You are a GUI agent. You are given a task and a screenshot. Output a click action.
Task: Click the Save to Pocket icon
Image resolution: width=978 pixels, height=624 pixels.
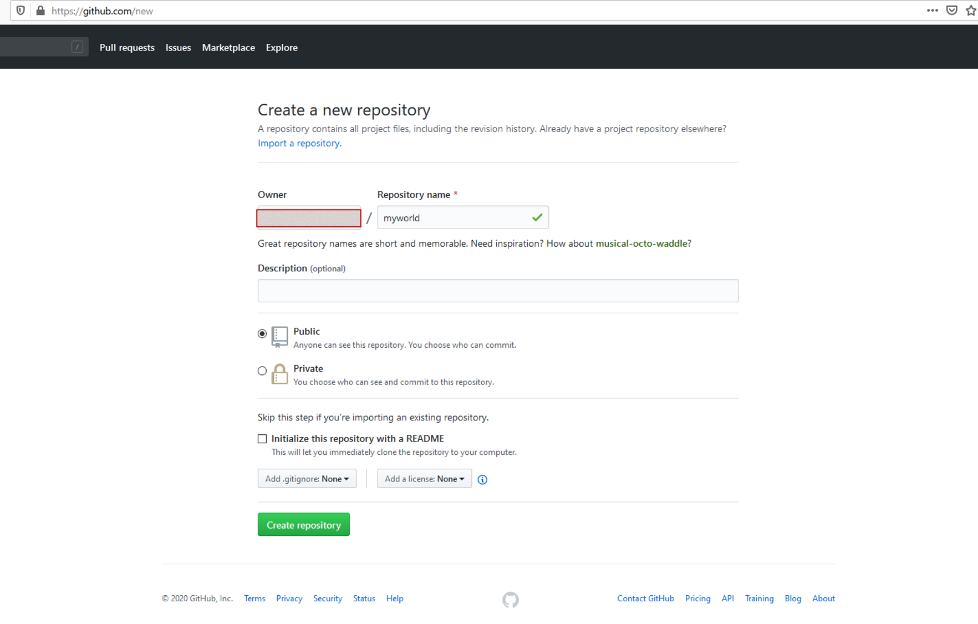[x=952, y=11]
